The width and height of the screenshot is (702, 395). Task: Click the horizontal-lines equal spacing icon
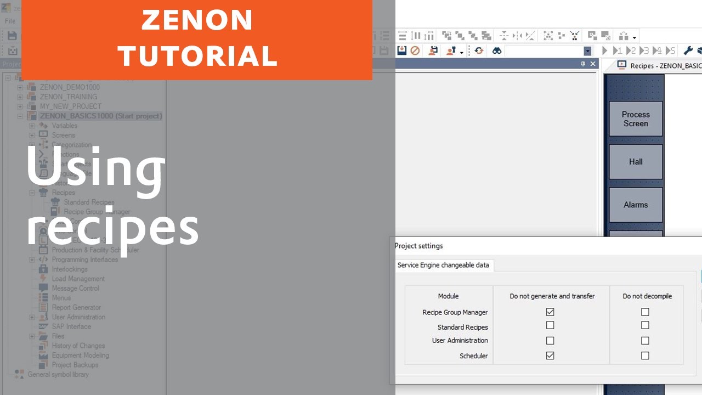(403, 36)
